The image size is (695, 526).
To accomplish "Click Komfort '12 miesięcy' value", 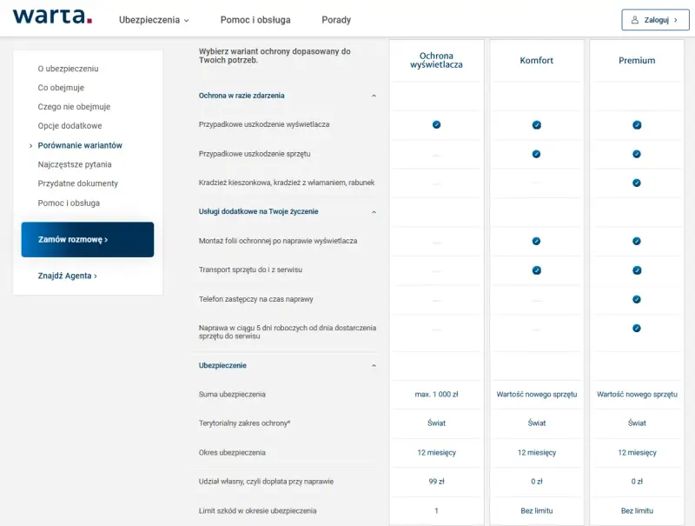I will (x=536, y=453).
